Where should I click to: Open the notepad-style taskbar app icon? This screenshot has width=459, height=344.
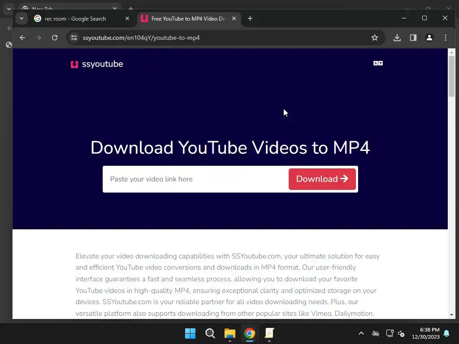coord(269,333)
